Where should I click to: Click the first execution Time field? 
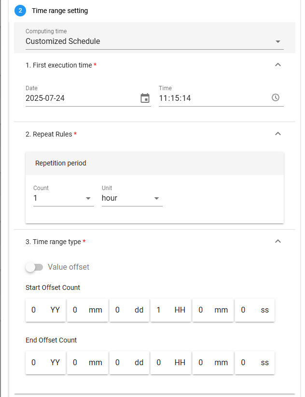[x=213, y=98]
